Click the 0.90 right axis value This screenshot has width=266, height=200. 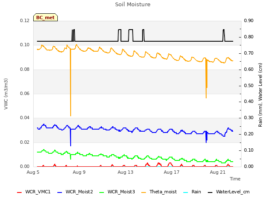[249, 21]
